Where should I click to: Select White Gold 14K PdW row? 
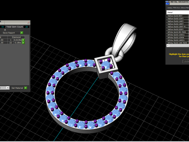coord(177,43)
